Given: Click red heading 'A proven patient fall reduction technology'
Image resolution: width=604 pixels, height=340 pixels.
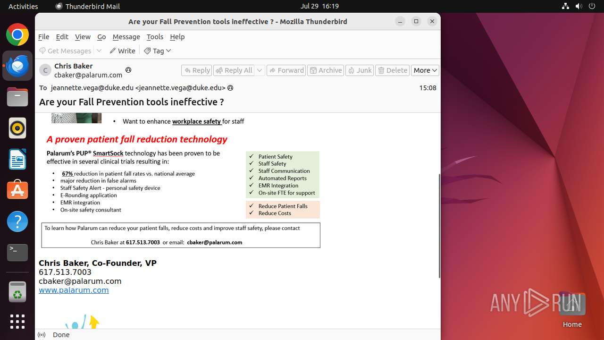Looking at the screenshot, I should pyautogui.click(x=137, y=139).
